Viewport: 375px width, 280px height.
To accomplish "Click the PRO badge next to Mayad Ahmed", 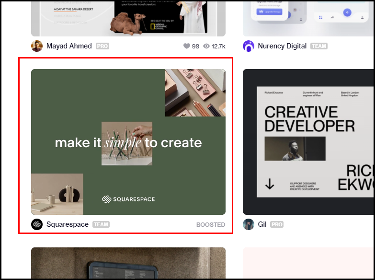I will (x=102, y=46).
